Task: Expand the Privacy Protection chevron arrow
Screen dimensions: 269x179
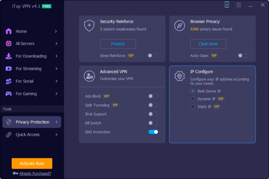Action: [x=56, y=122]
